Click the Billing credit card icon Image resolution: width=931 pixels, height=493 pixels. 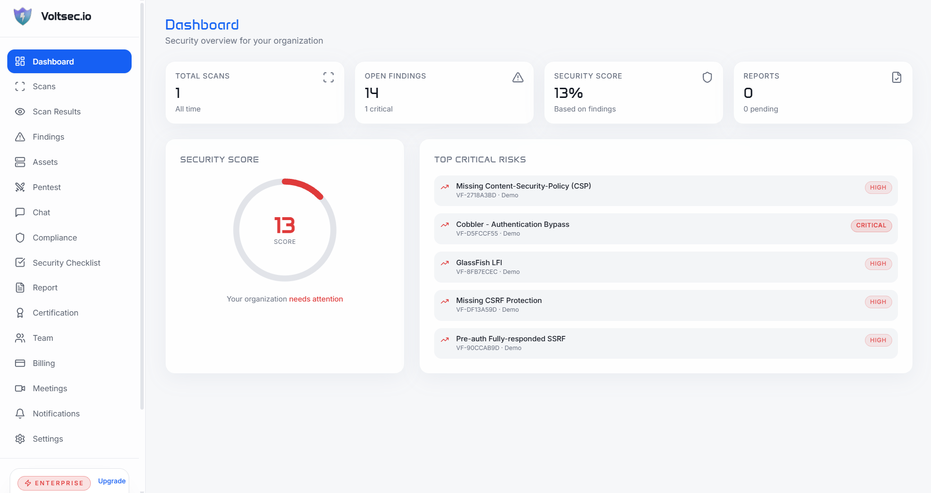[x=20, y=363]
